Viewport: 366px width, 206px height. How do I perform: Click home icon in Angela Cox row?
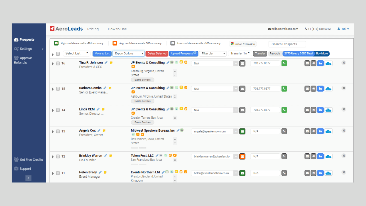pos(314,131)
